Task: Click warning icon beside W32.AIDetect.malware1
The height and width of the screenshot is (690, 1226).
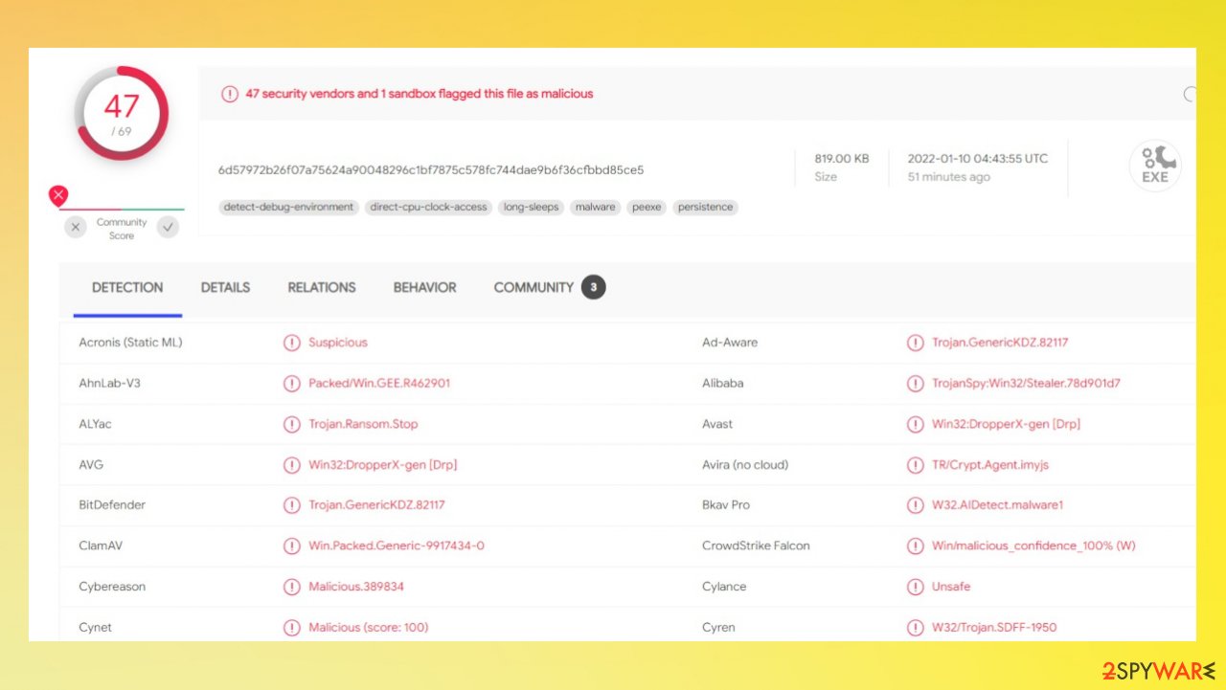Action: point(916,505)
